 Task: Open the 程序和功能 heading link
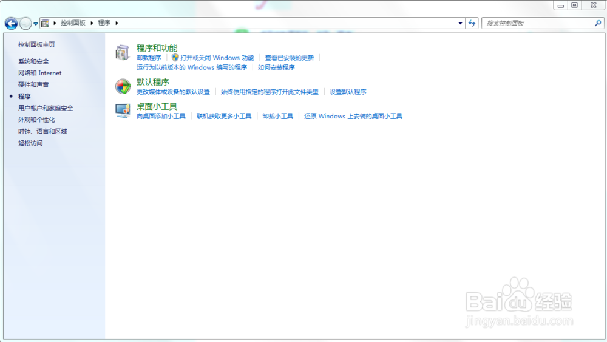tap(157, 48)
